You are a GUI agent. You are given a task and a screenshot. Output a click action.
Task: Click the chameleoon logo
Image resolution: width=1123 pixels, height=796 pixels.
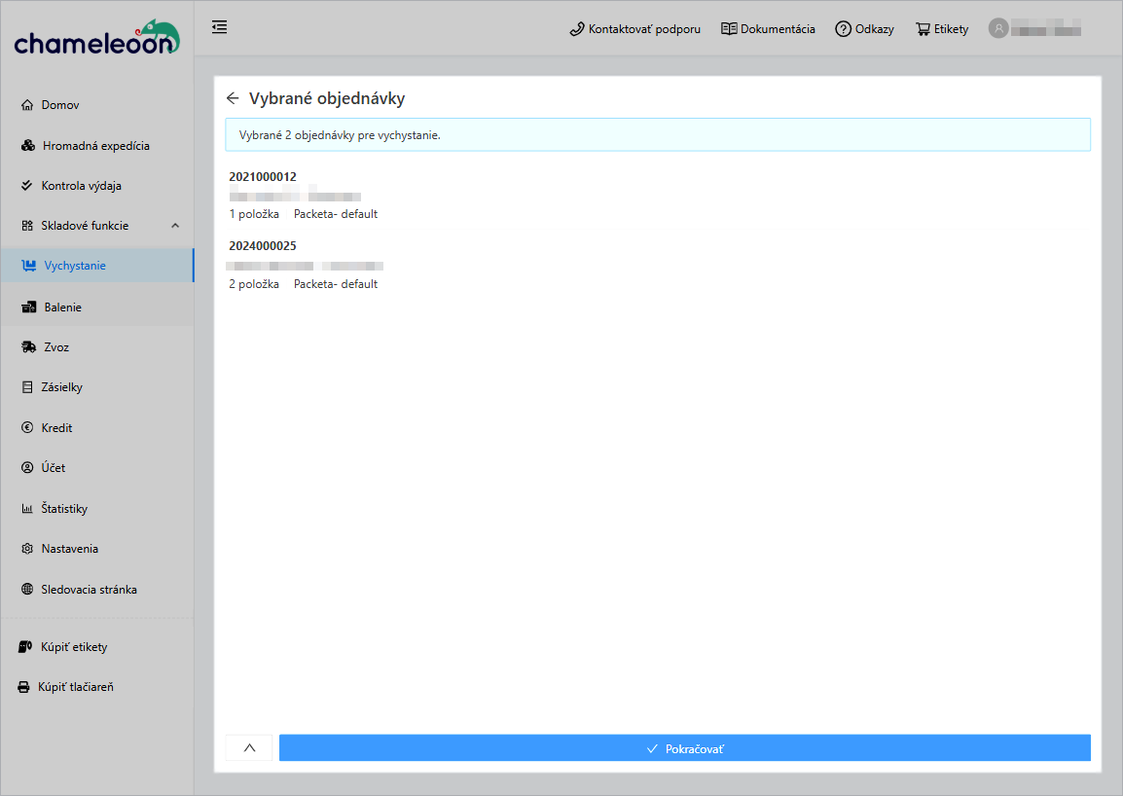pyautogui.click(x=96, y=38)
